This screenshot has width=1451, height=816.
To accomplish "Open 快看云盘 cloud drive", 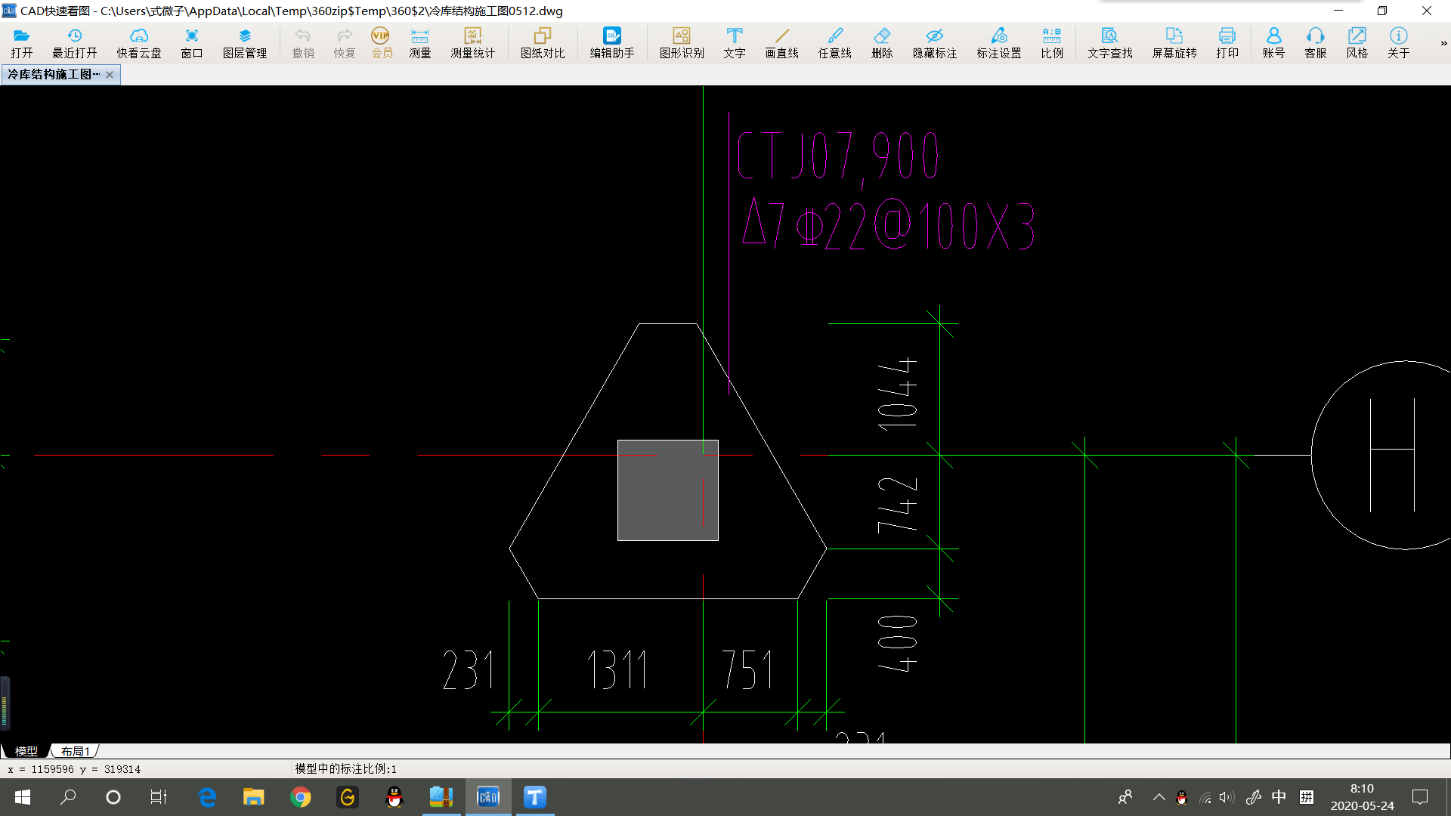I will point(139,43).
